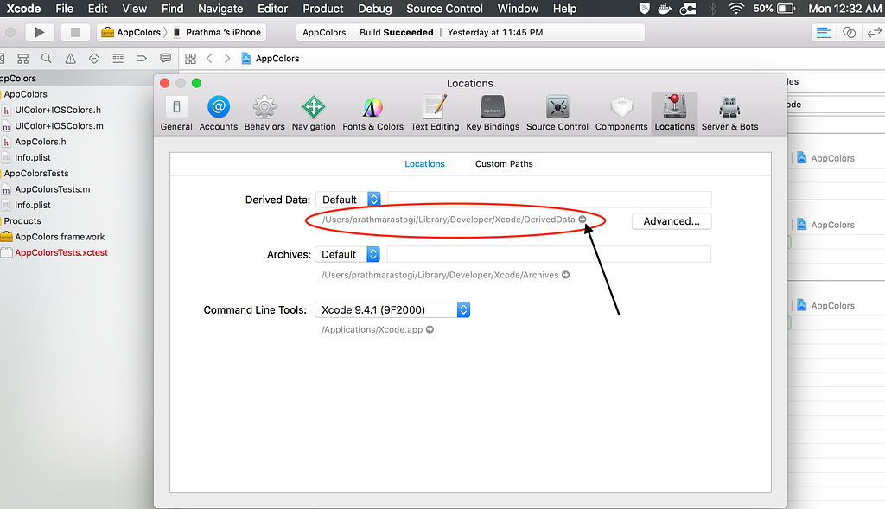Select the AppColorsTests group
Screen dimensions: 885x509
35,173
